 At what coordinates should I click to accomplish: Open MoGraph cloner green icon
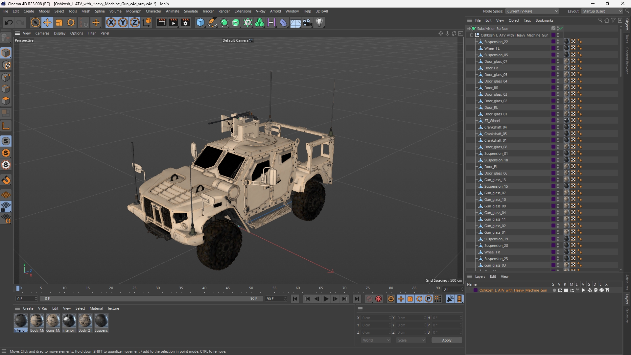click(260, 22)
